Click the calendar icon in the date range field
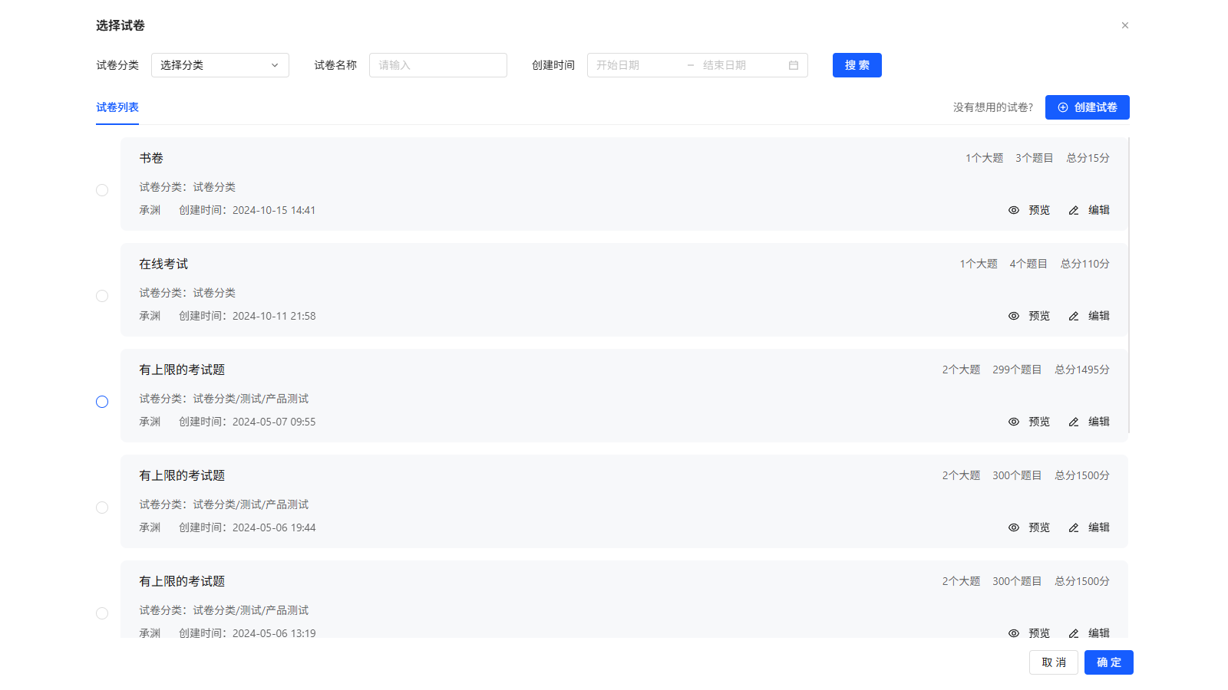Image resolution: width=1228 pixels, height=690 pixels. (794, 65)
